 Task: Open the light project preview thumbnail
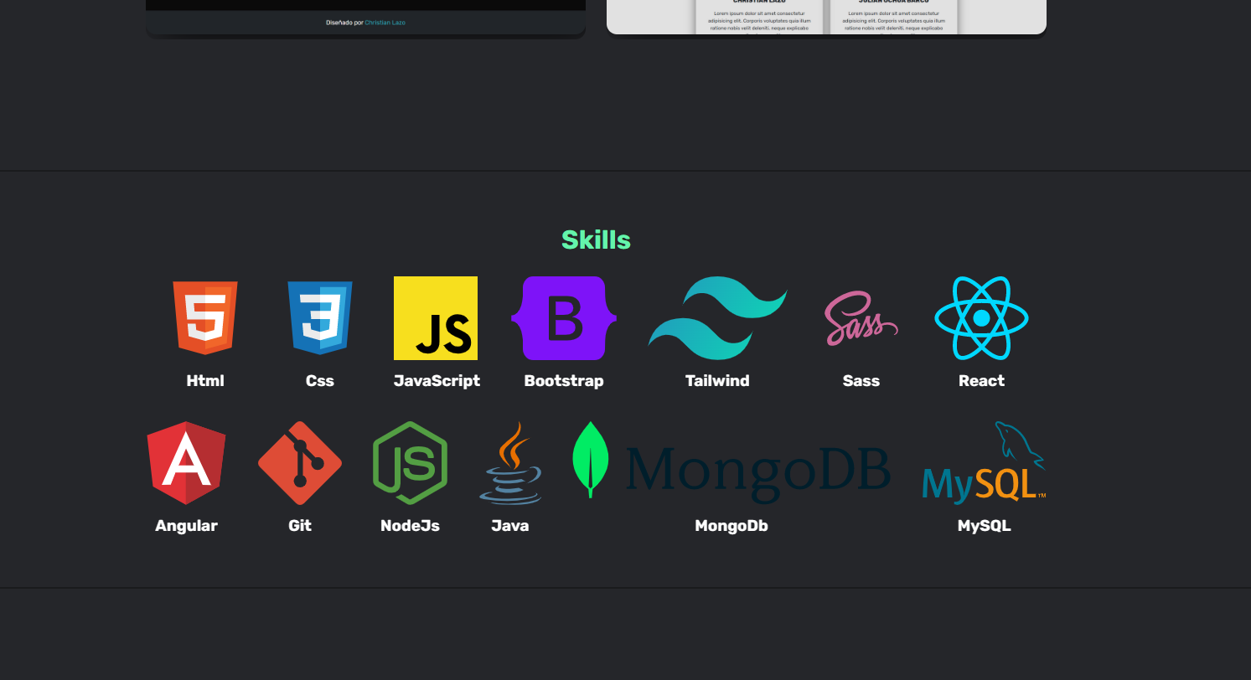pyautogui.click(x=826, y=17)
